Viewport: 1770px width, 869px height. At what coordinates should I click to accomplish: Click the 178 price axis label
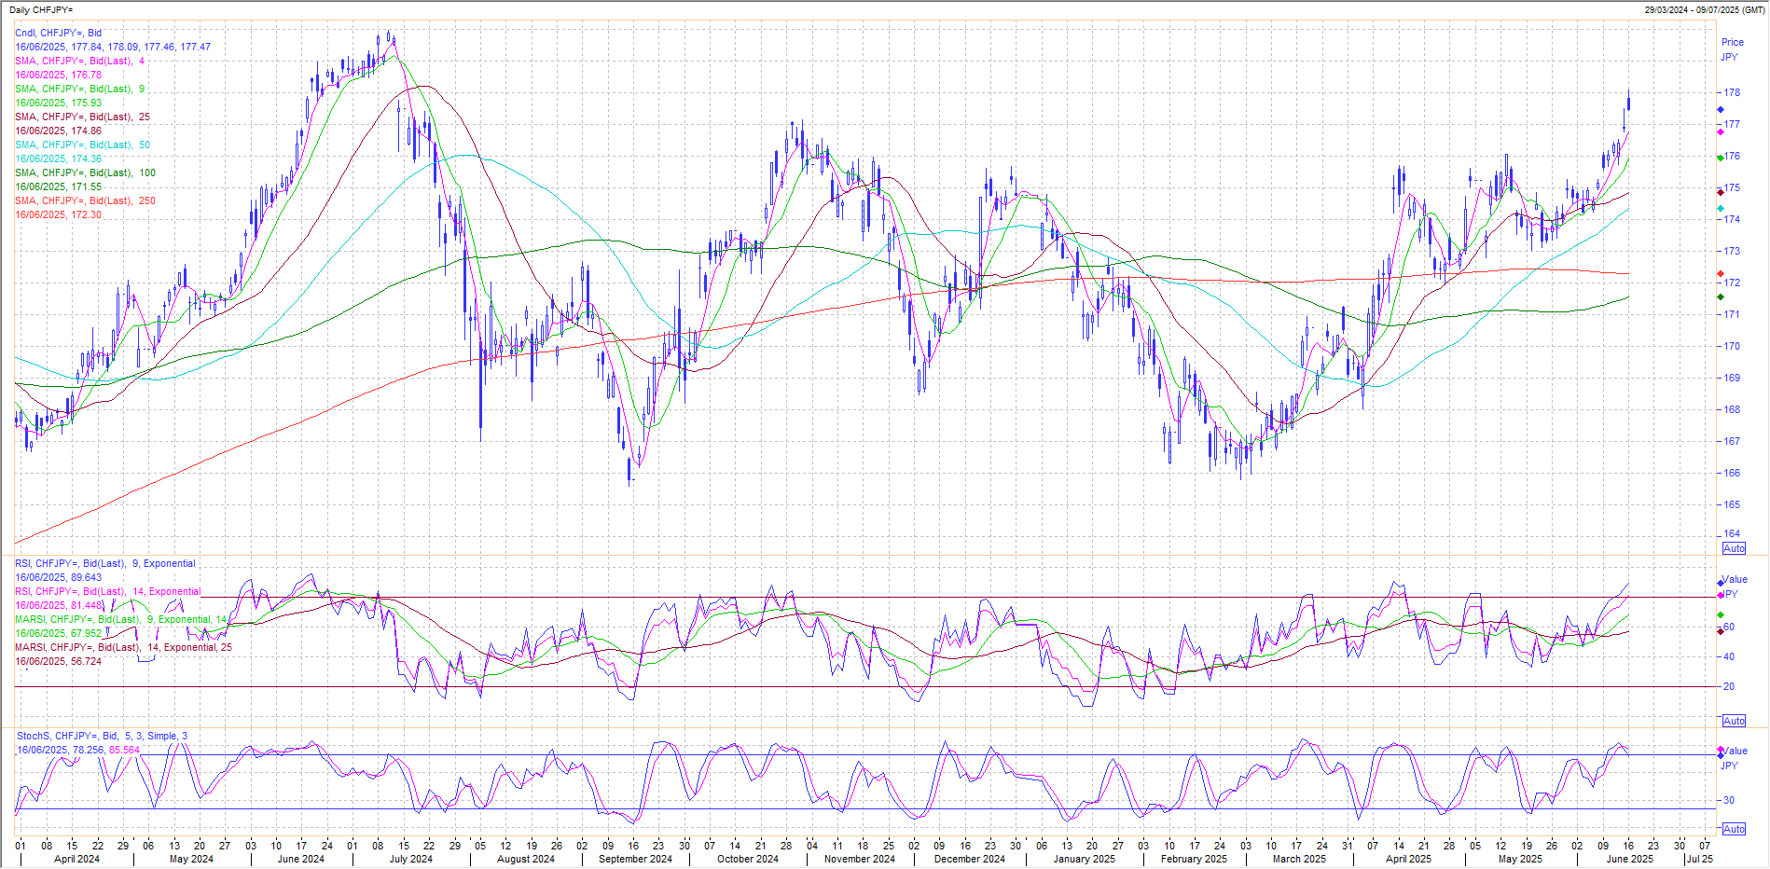click(1732, 92)
